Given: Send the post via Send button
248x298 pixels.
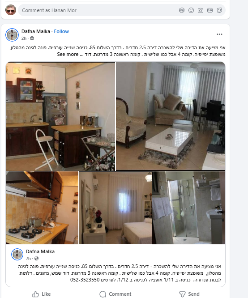Looking at the screenshot, I should point(189,294).
